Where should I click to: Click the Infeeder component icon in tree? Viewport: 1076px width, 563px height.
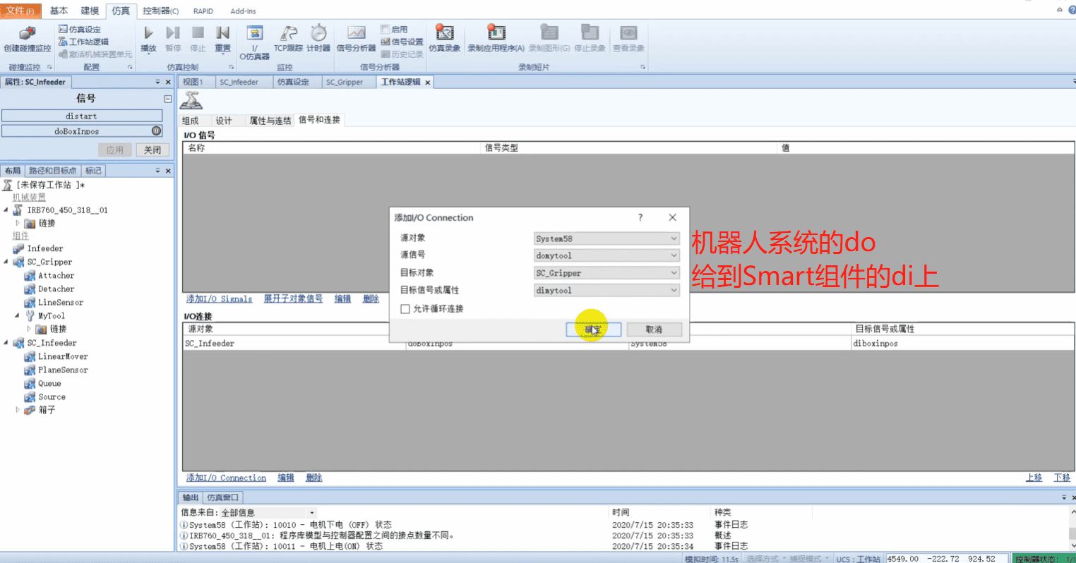18,248
